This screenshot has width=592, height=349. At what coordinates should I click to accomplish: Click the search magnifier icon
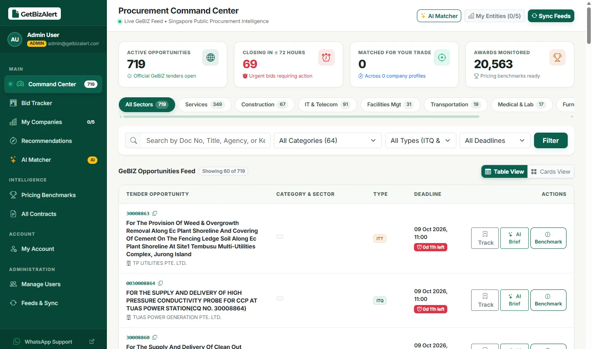[x=134, y=140]
